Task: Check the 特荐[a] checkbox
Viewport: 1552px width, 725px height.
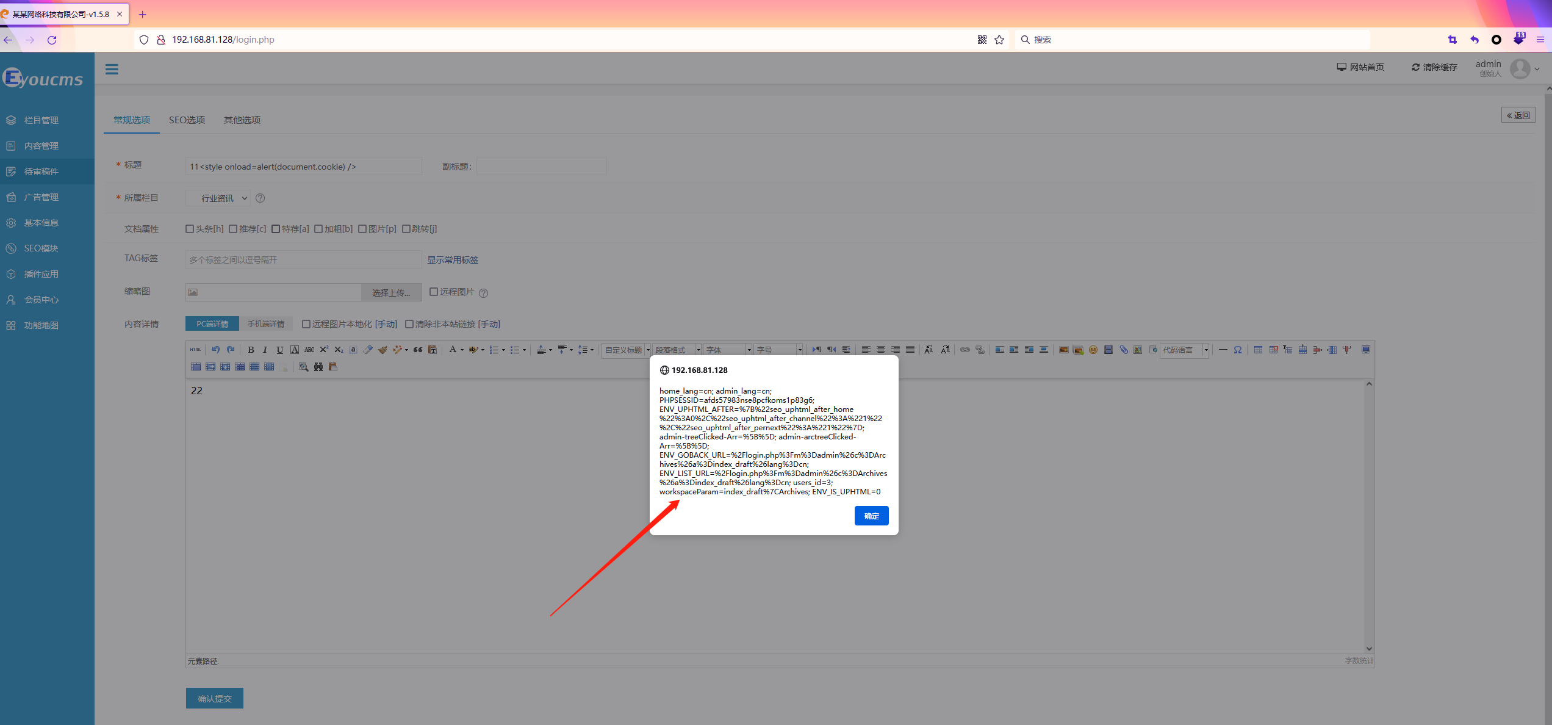Action: tap(276, 229)
